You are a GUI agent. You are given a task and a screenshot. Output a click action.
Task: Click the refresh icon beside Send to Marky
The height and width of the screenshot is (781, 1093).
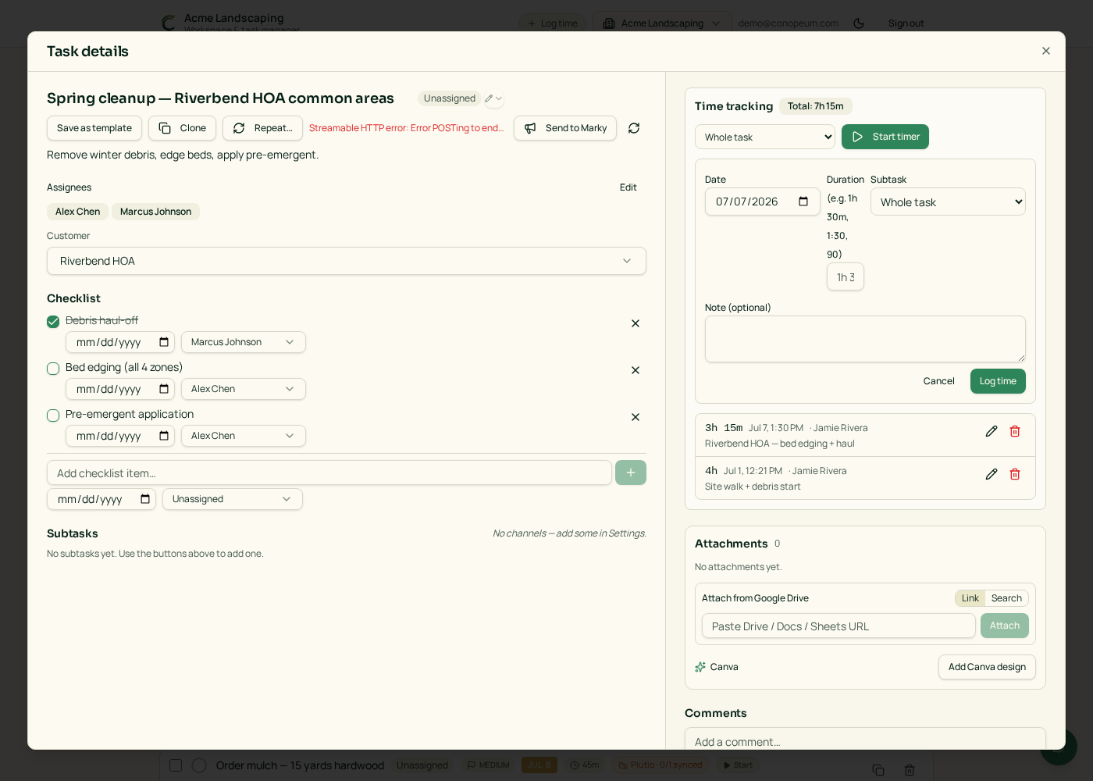pos(634,128)
